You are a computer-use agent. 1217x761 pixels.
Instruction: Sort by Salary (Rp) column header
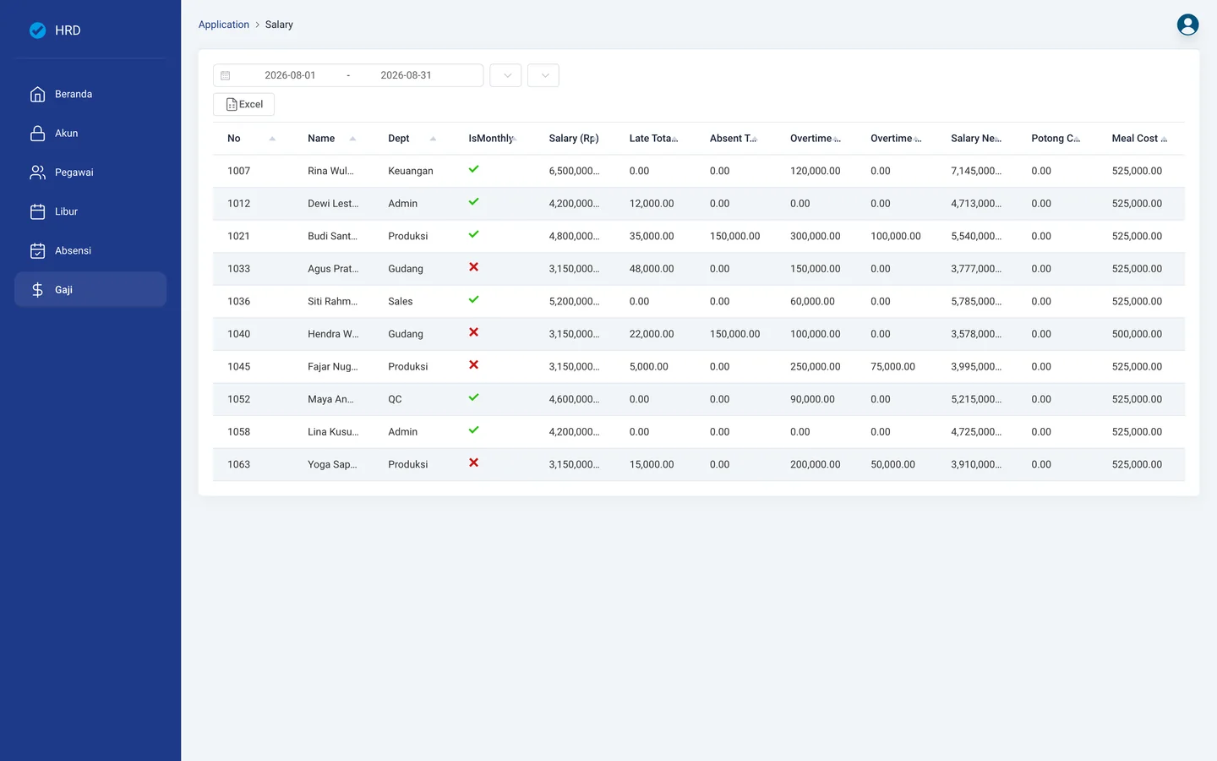(574, 139)
